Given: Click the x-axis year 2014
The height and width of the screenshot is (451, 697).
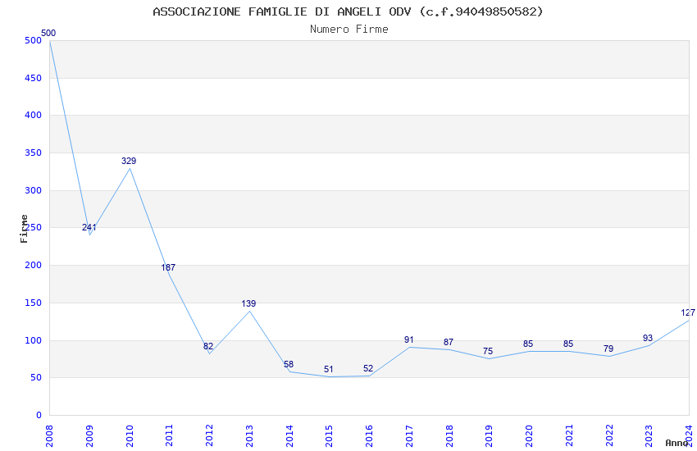Looking at the screenshot, I should [x=289, y=435].
